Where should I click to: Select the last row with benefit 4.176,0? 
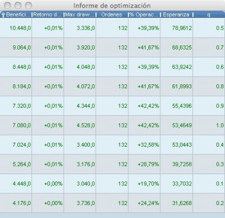tap(112, 203)
